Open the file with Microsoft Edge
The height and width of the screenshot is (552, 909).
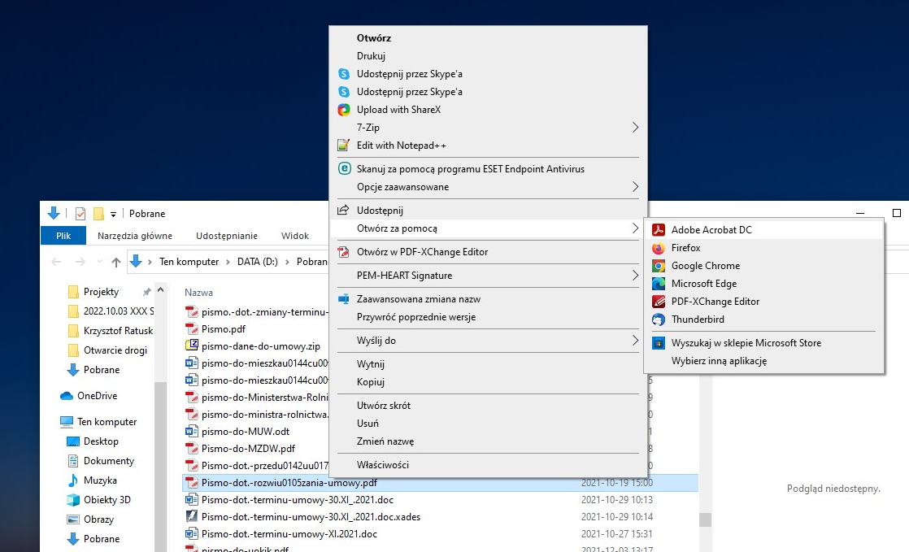pos(703,284)
